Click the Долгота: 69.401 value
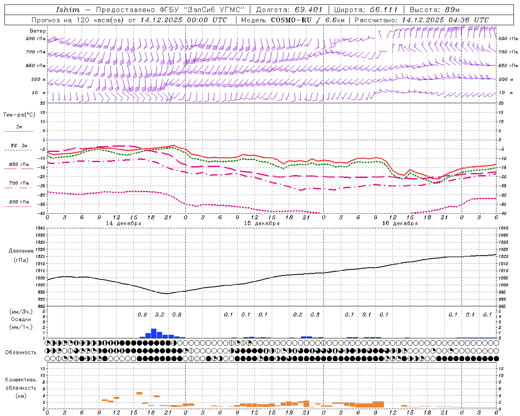Screen dimensions: 520x416 coord(289,10)
